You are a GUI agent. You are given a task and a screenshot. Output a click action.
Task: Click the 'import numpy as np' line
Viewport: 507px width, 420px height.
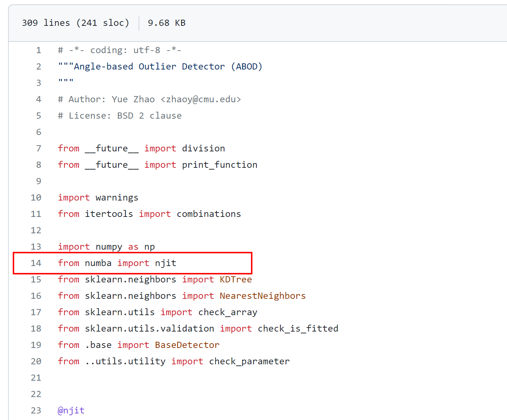tap(106, 246)
